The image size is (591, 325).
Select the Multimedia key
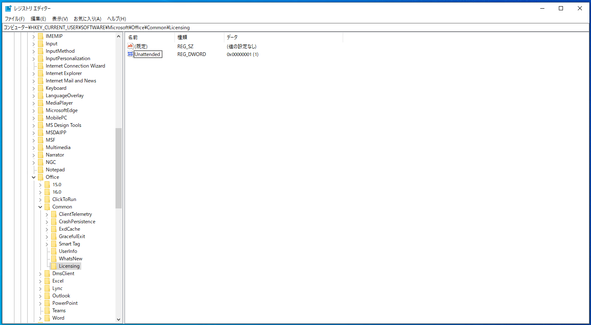[58, 147]
